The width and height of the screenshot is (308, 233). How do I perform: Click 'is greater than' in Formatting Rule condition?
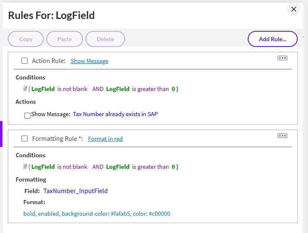click(x=150, y=167)
